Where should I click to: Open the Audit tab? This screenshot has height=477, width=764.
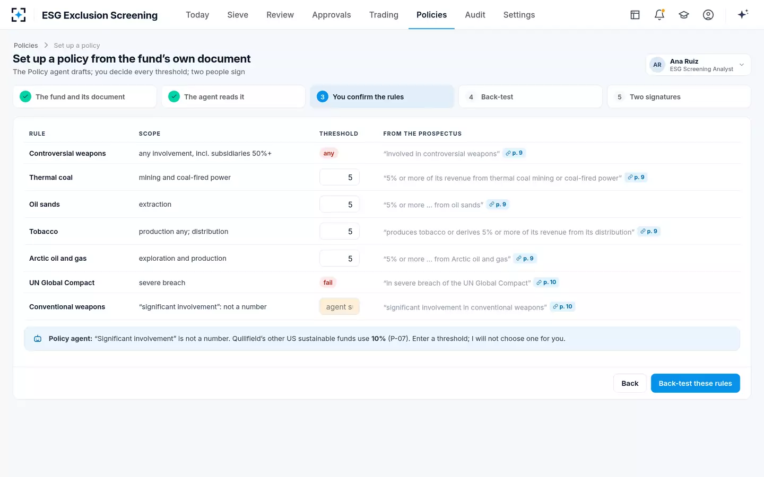pyautogui.click(x=475, y=15)
